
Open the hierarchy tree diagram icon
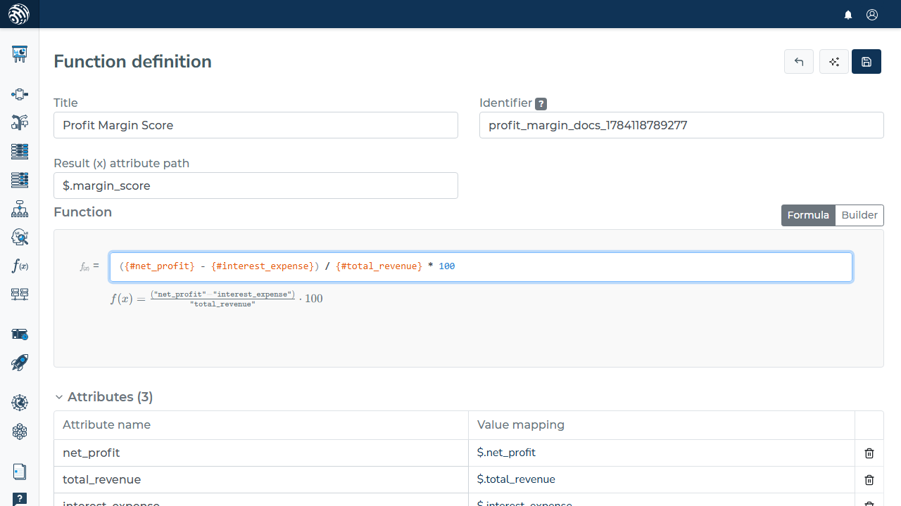[x=20, y=209]
